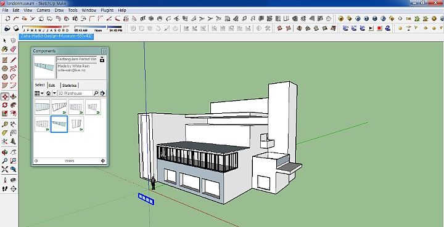Toggle the secondary selection pane button
This screenshot has height=227, width=444.
point(102,59)
